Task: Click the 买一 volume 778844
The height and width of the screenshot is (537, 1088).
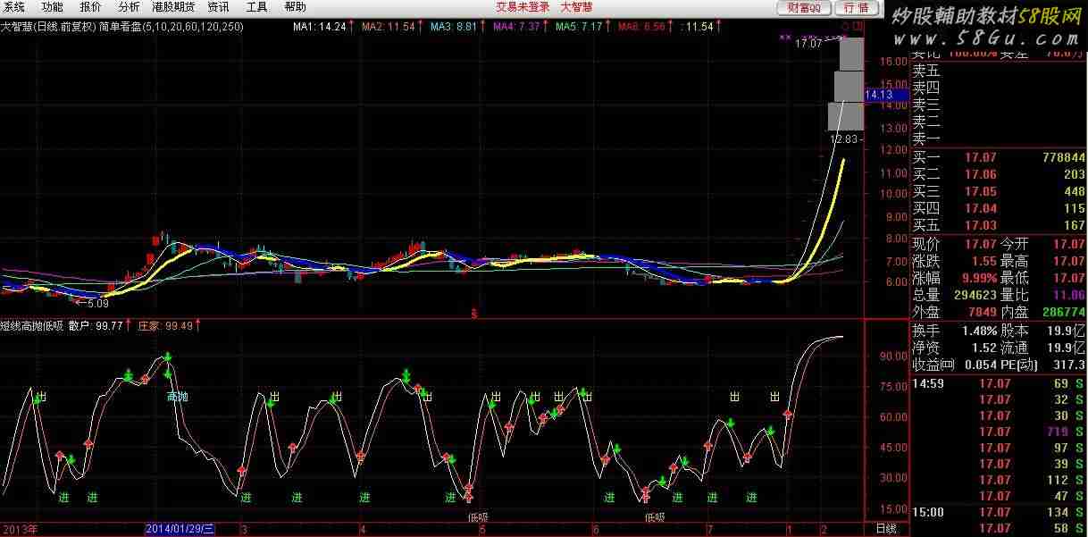Action: click(1063, 158)
